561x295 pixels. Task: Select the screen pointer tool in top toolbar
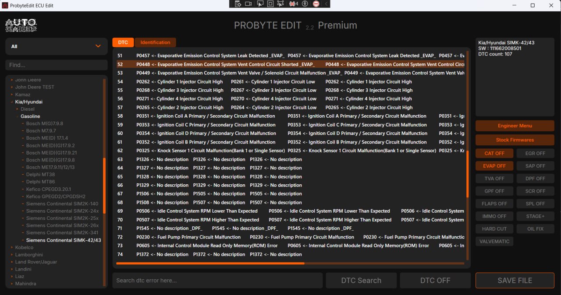pos(260,4)
